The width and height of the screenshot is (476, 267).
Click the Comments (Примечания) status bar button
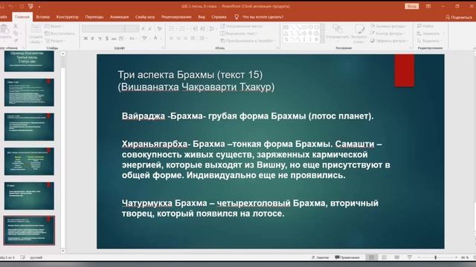[x=347, y=257]
